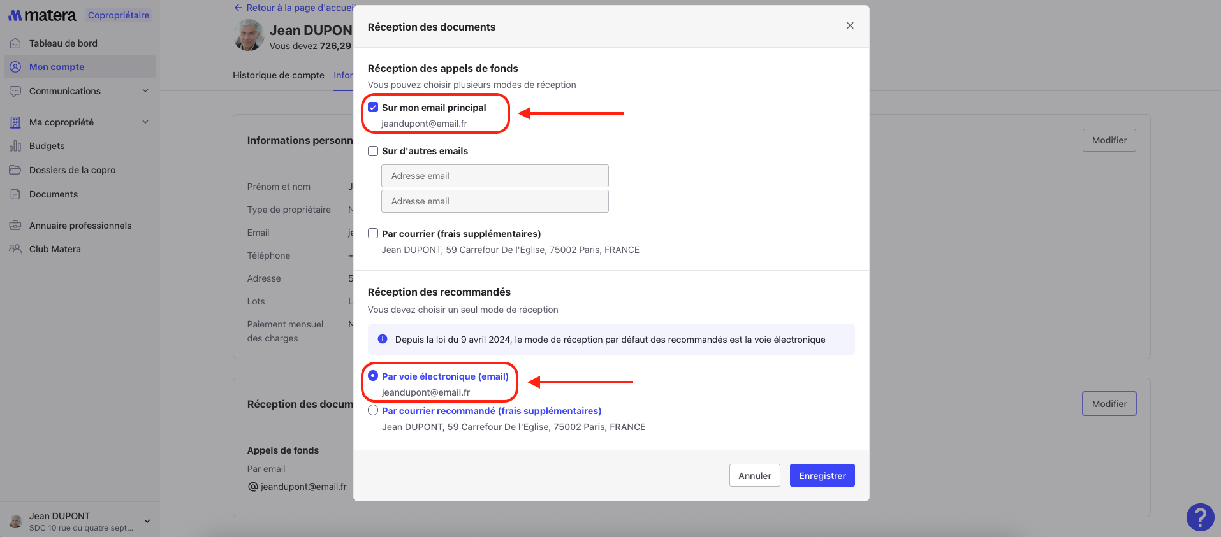Click the Annuaire professionnels briefcase icon
The width and height of the screenshot is (1221, 537).
(x=15, y=226)
